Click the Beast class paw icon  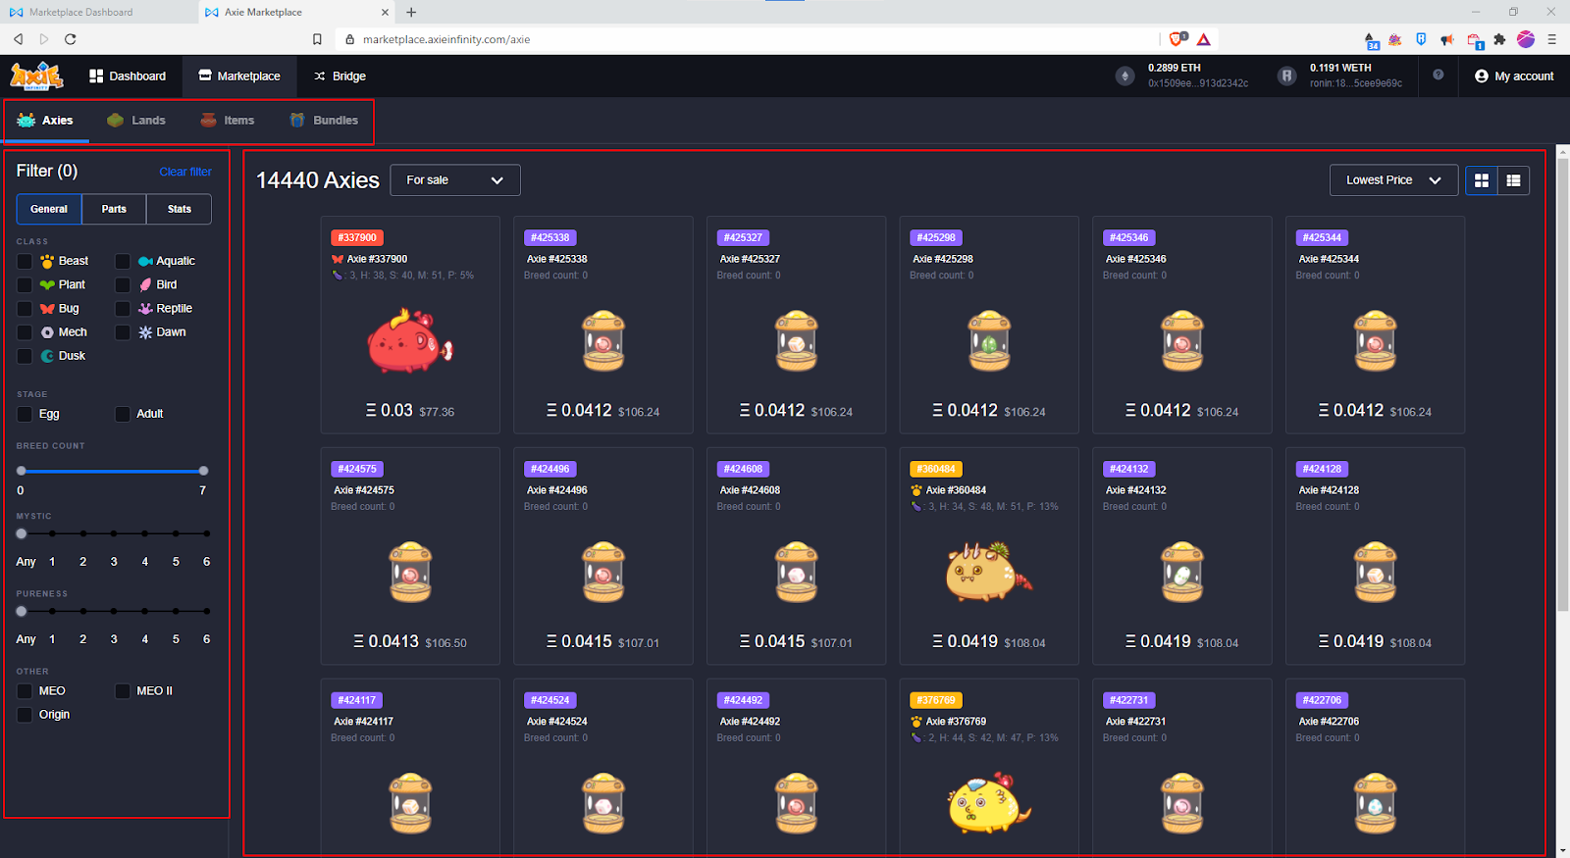tap(47, 261)
